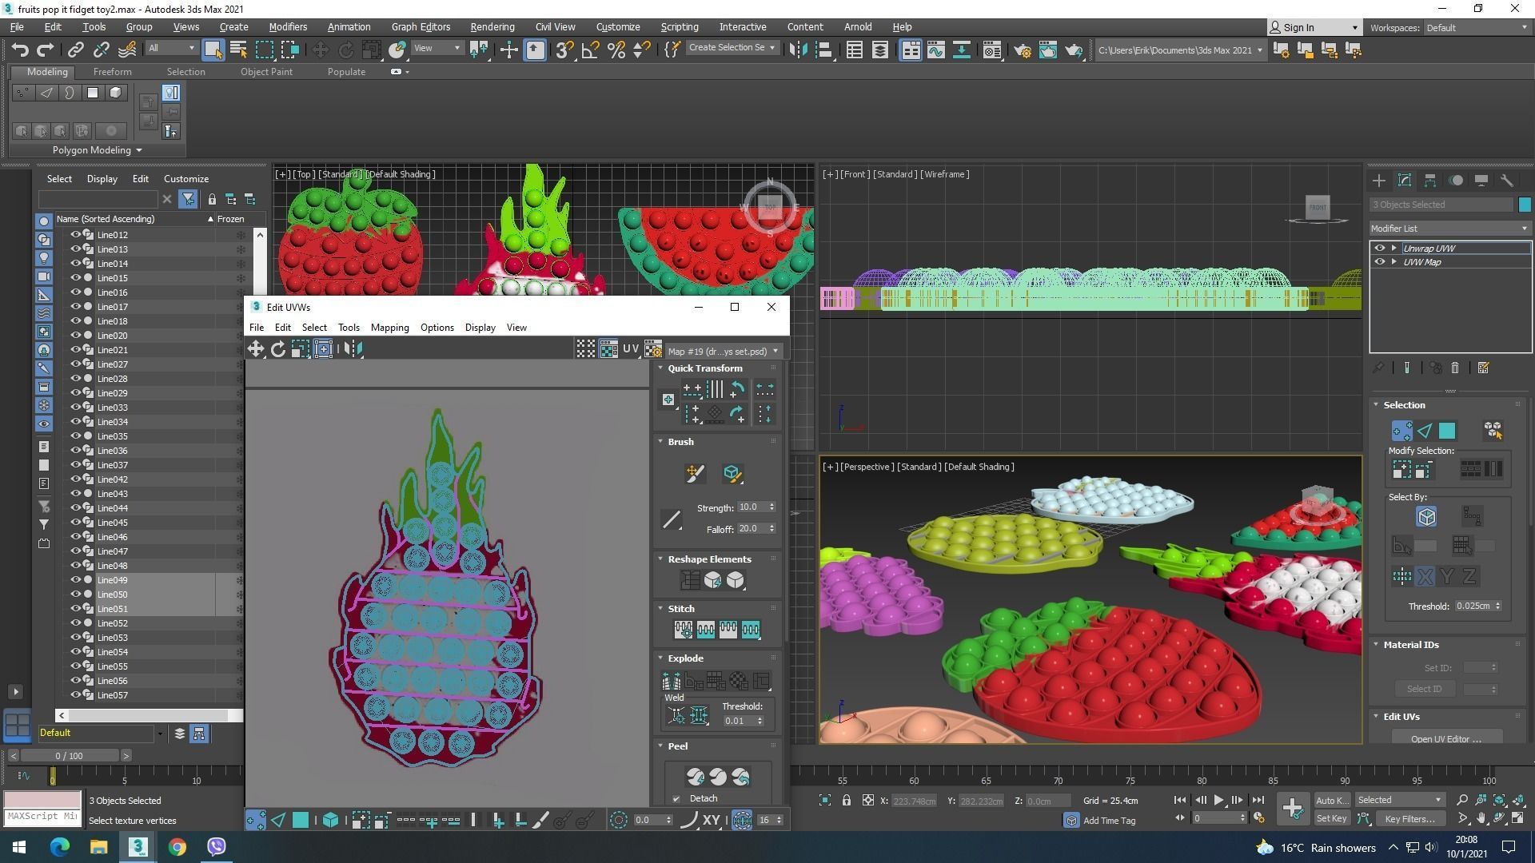Click Go to End playback button

click(x=1258, y=800)
